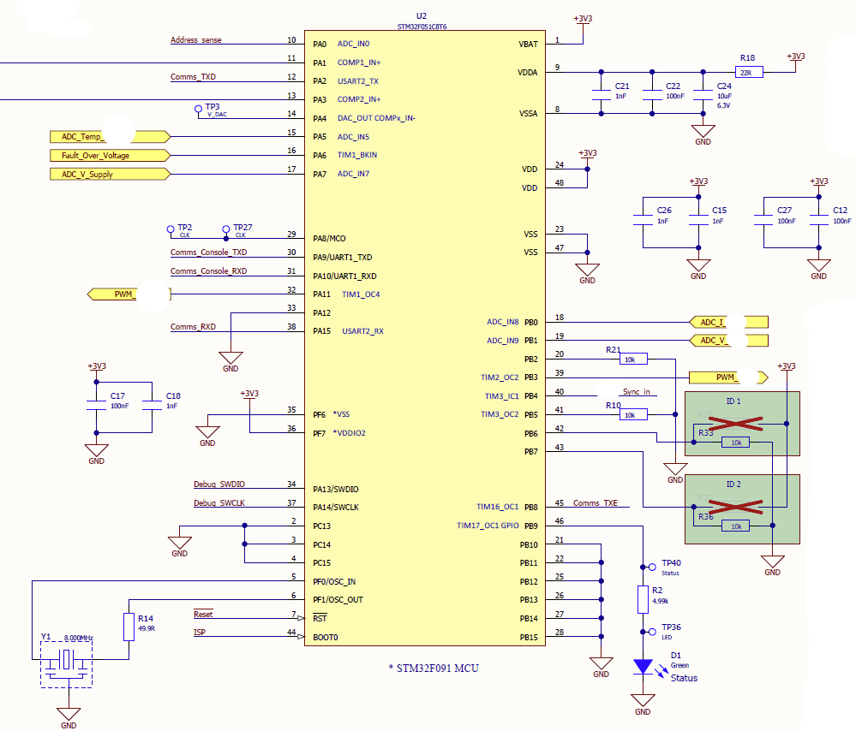The image size is (856, 731).
Task: Click the Debug_SWDIO net label
Action: tap(219, 484)
